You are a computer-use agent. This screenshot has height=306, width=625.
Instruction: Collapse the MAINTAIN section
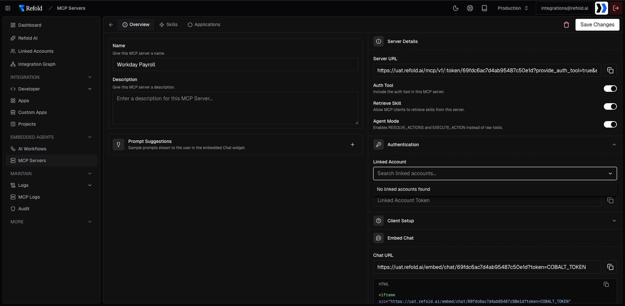click(90, 174)
